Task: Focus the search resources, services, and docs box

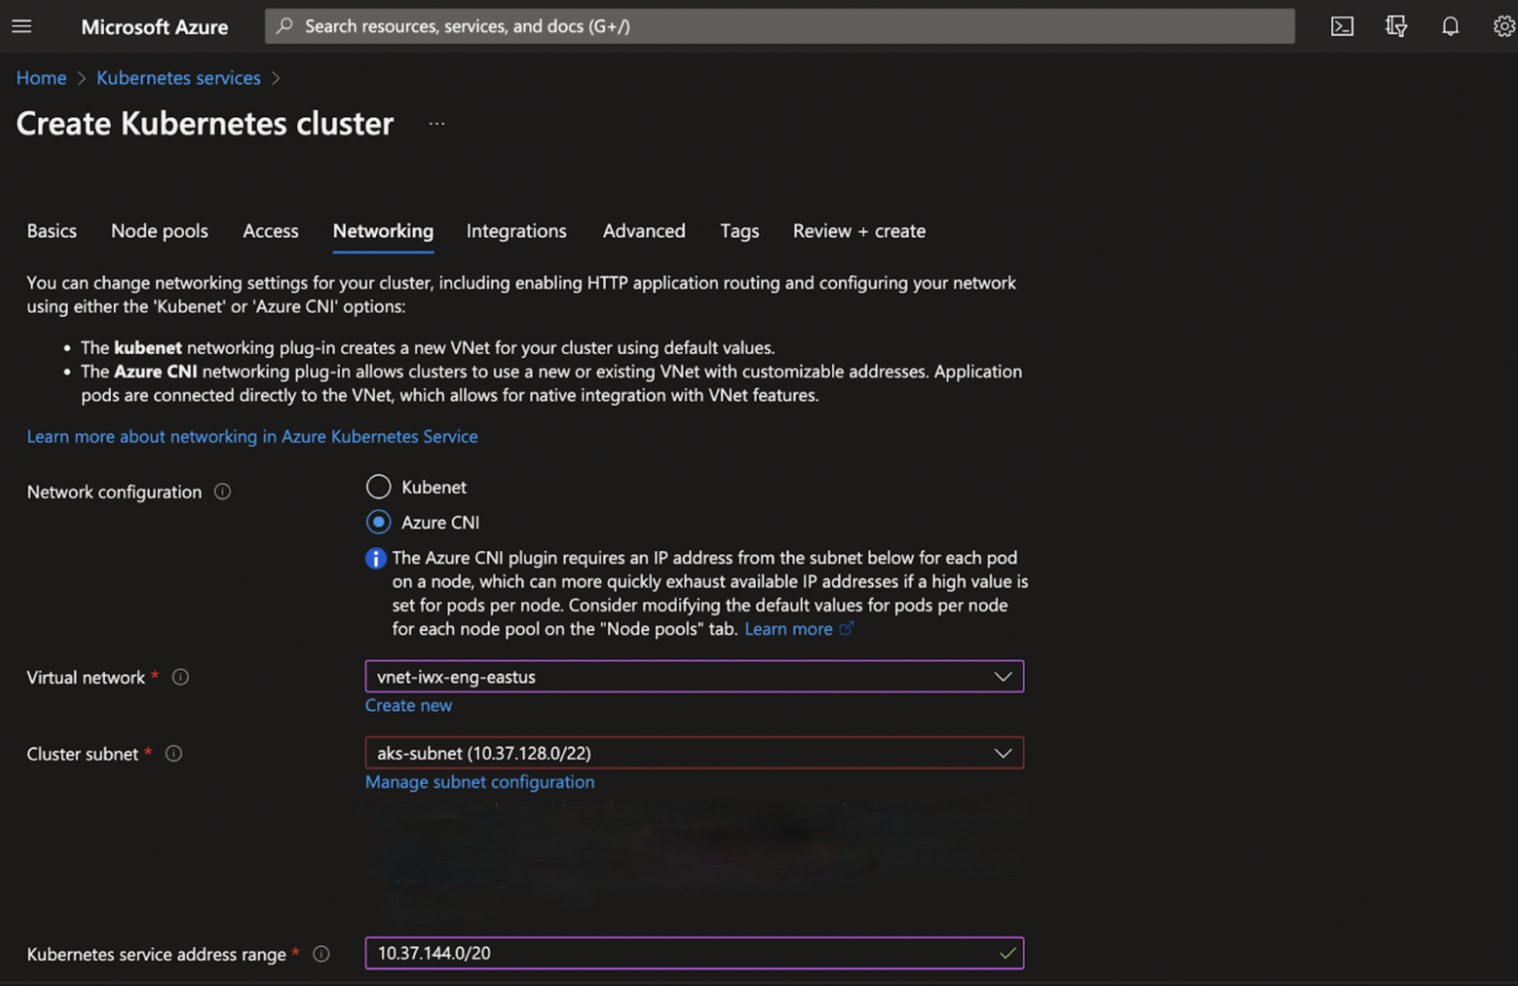Action: 779,26
